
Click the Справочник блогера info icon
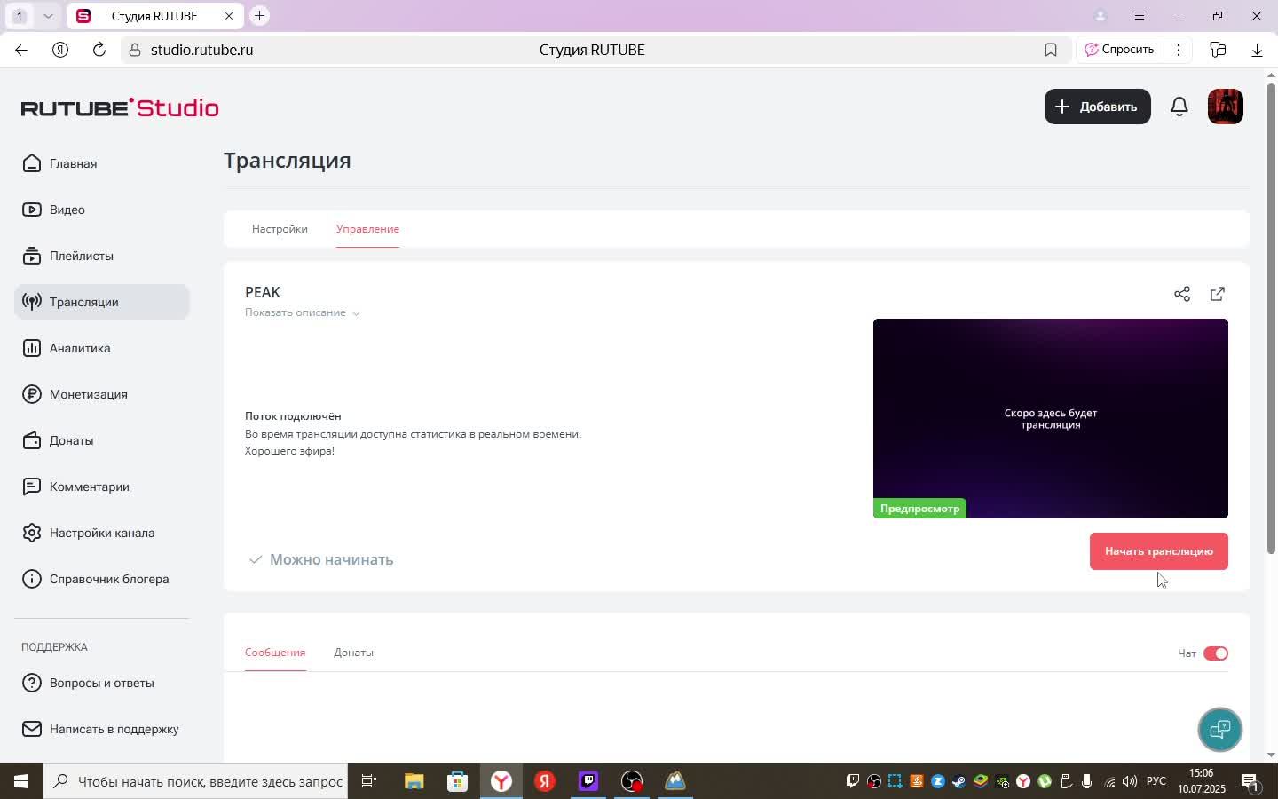click(32, 579)
